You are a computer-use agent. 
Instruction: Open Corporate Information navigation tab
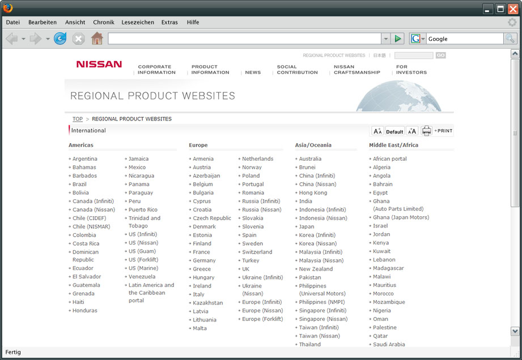[x=156, y=70]
